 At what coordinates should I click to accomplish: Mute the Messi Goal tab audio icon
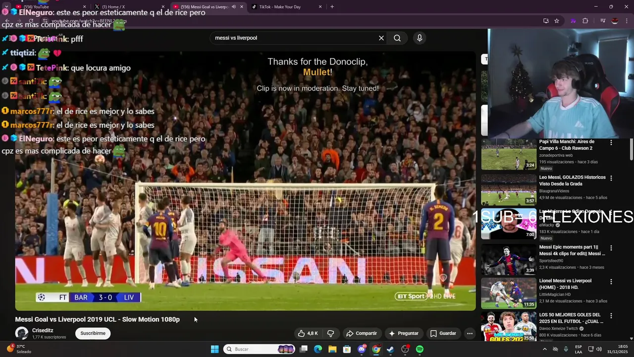point(233,7)
